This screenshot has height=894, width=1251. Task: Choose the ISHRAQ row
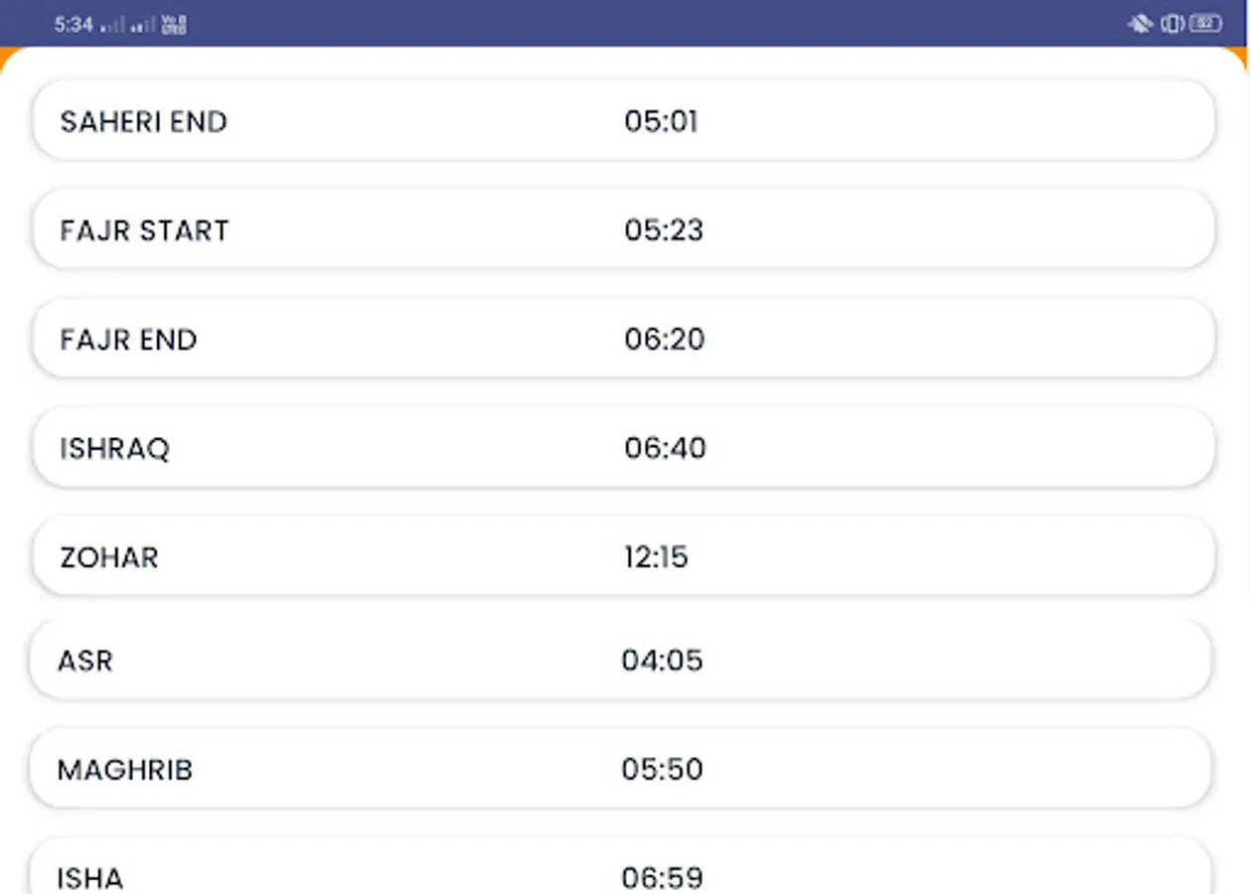pos(623,448)
